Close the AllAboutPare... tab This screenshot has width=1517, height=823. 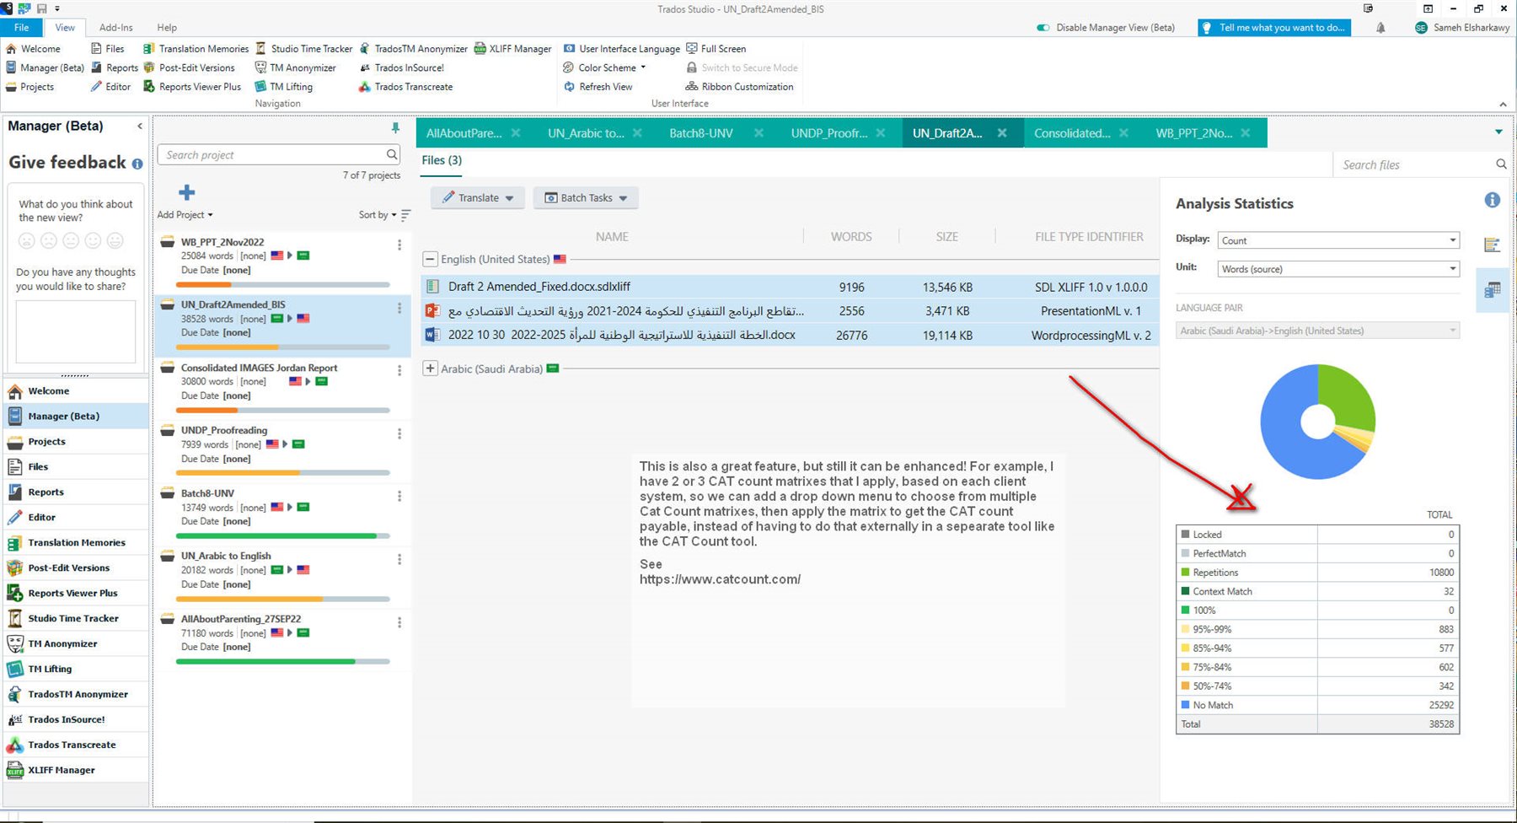tap(516, 133)
